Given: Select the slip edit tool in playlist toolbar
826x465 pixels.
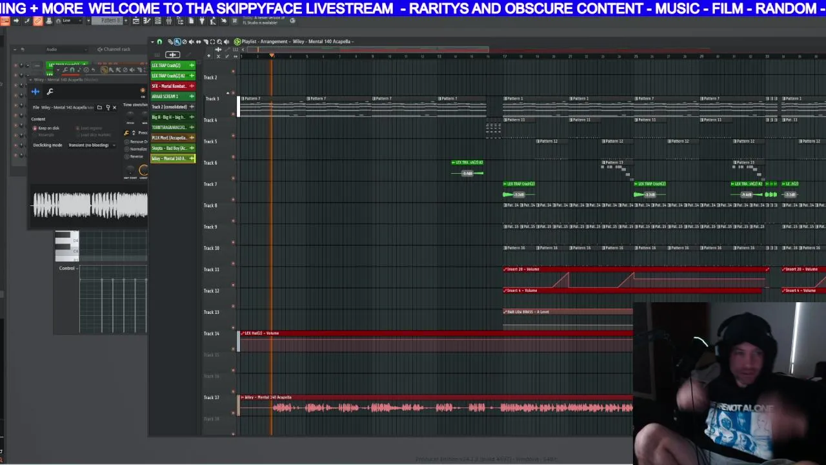Looking at the screenshot, I should (198, 42).
